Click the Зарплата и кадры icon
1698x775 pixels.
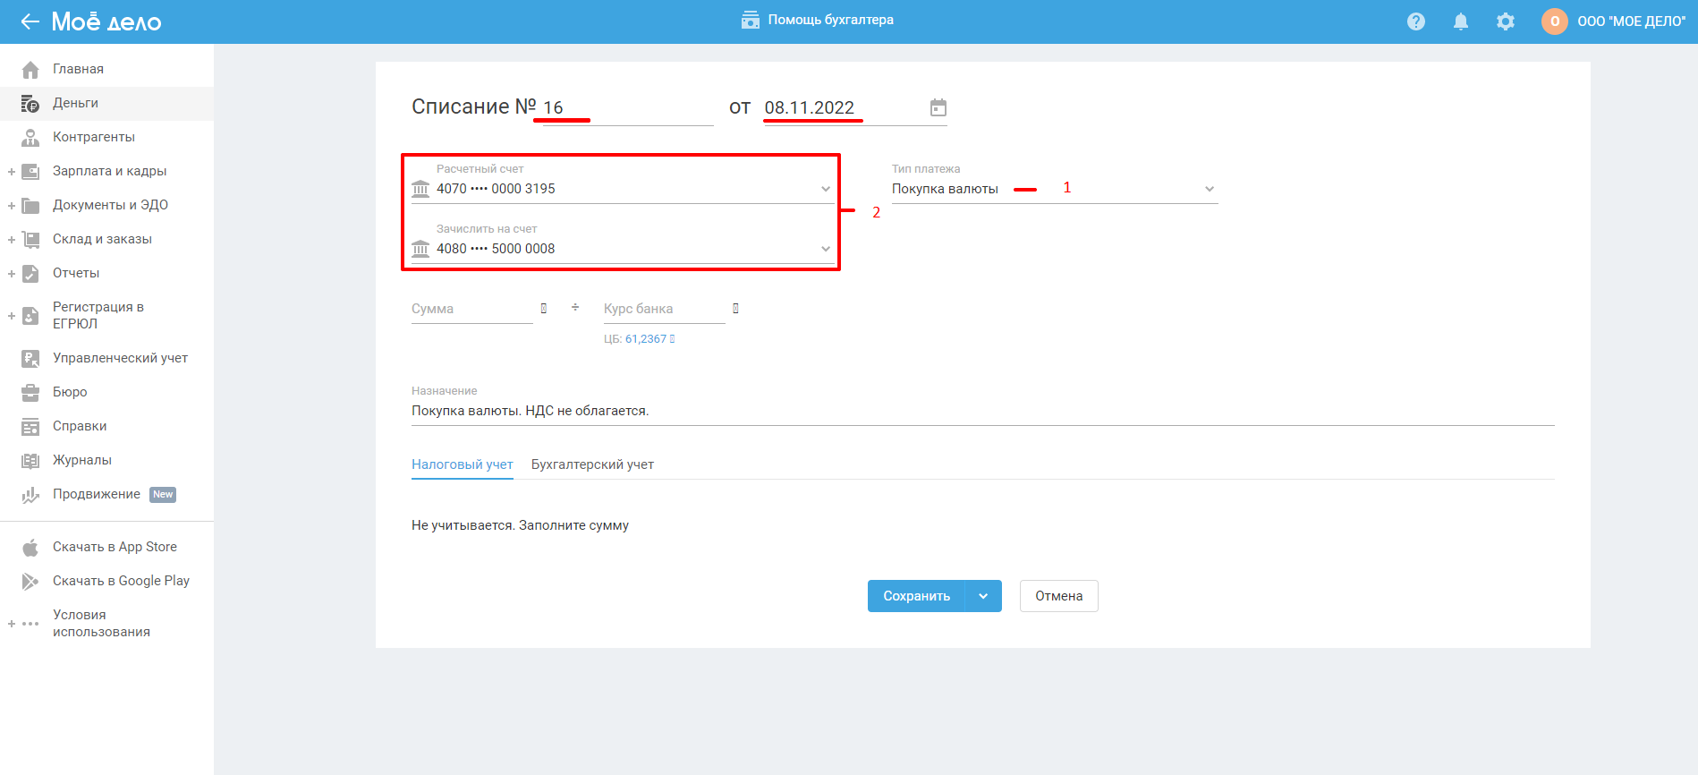tap(30, 171)
